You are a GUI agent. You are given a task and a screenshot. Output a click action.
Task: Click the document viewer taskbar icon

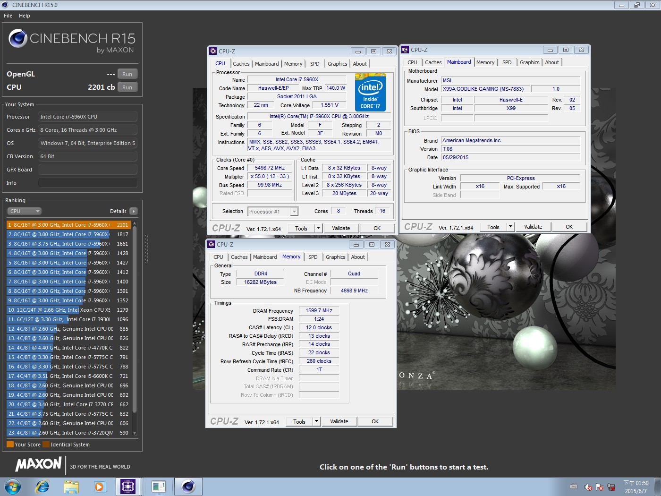(x=159, y=487)
